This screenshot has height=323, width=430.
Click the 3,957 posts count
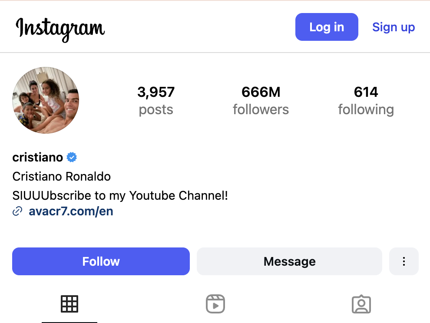[x=156, y=100]
